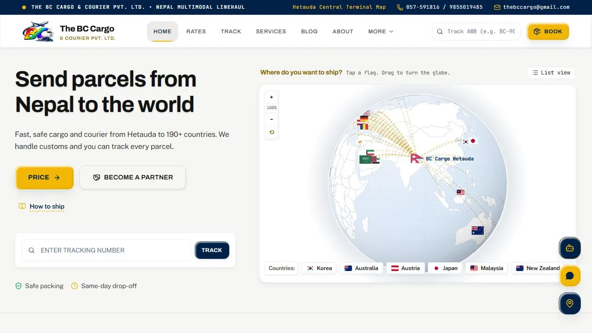
Task: Click thebccargo@gmail.com email link
Action: click(536, 7)
